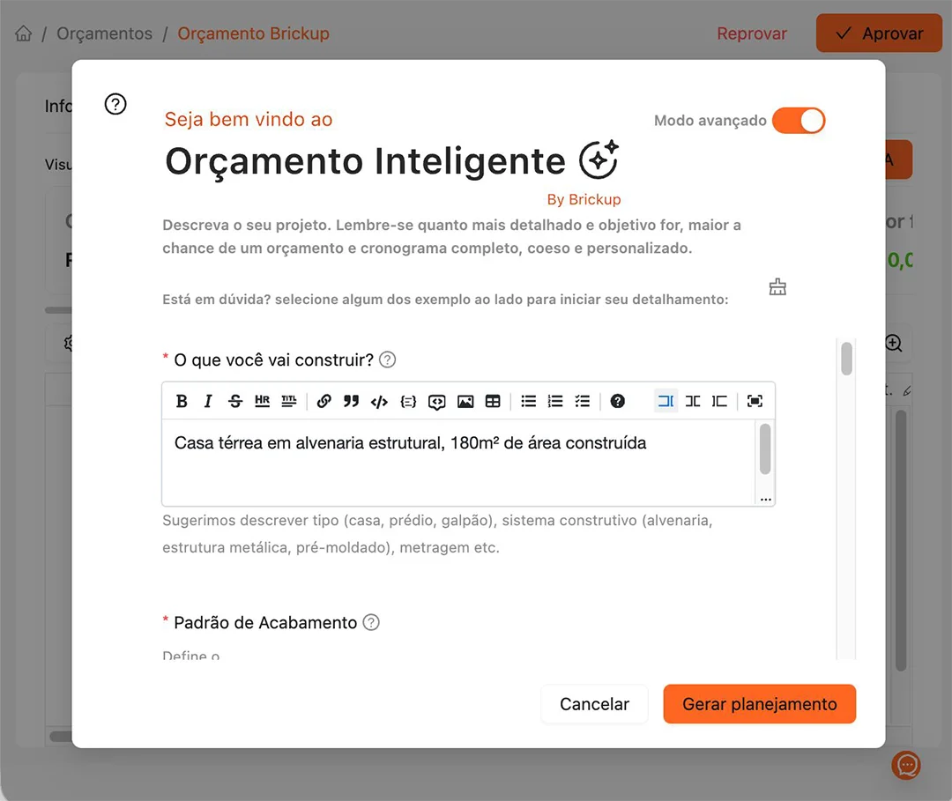Toggle bold formatting in the editor
This screenshot has height=801, width=952.
[x=182, y=401]
